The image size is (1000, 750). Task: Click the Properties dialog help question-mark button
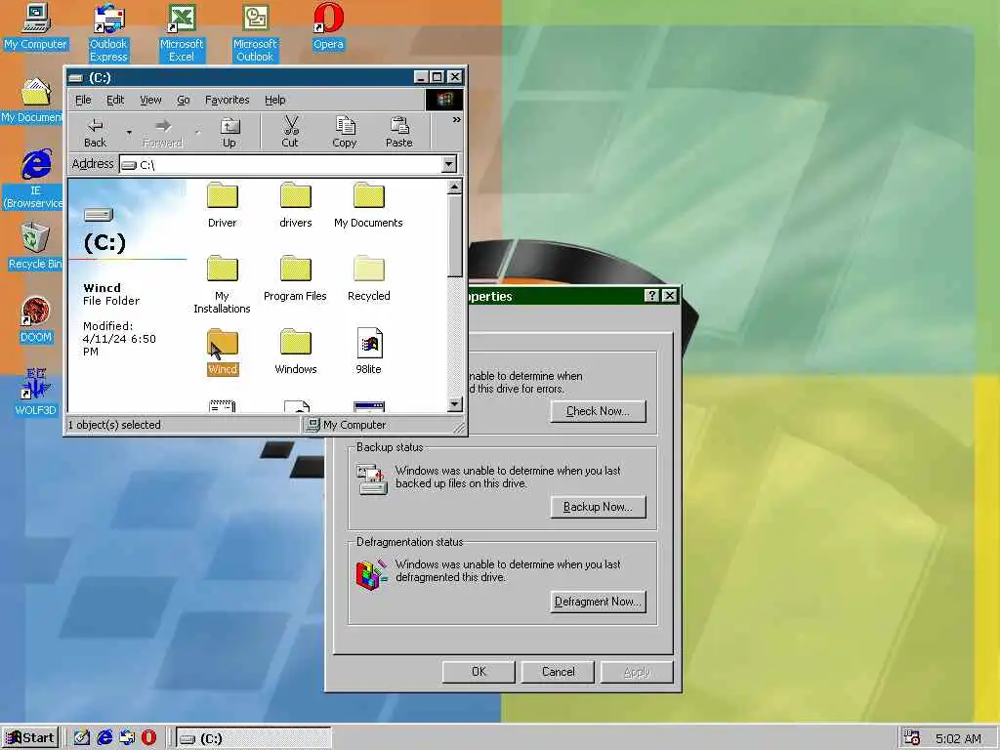[x=651, y=295]
